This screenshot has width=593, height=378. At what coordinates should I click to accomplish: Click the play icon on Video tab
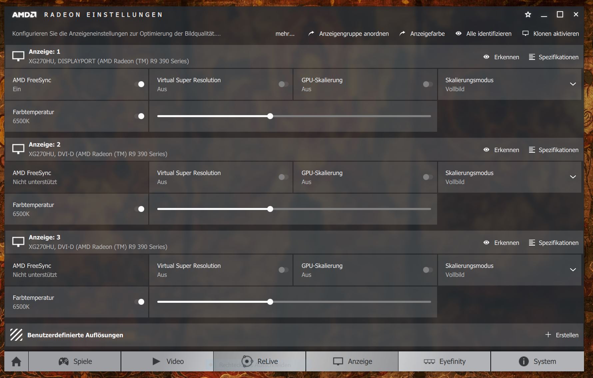pos(156,361)
